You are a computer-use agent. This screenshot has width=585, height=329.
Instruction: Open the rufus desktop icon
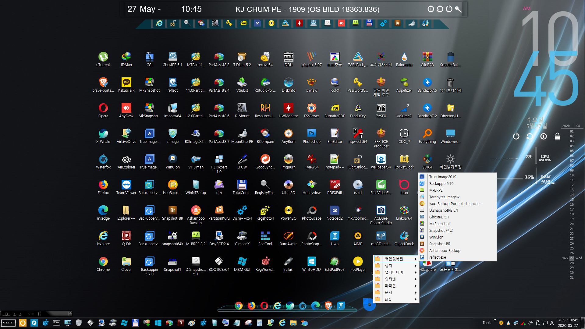click(x=288, y=264)
